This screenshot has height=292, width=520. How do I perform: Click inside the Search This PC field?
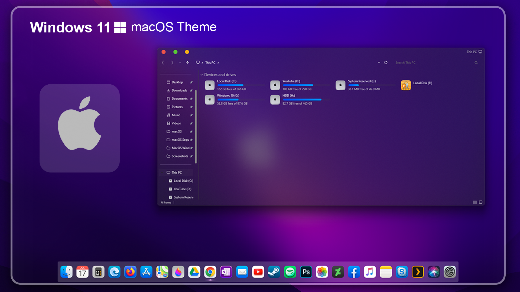click(x=414, y=62)
